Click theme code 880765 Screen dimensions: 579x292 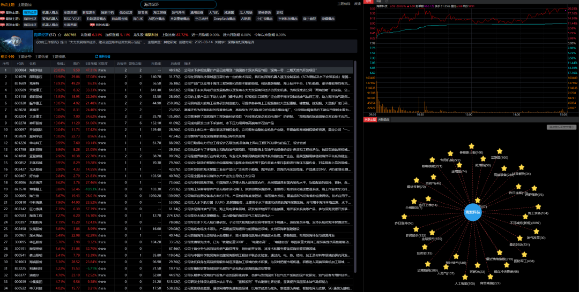coord(71,35)
